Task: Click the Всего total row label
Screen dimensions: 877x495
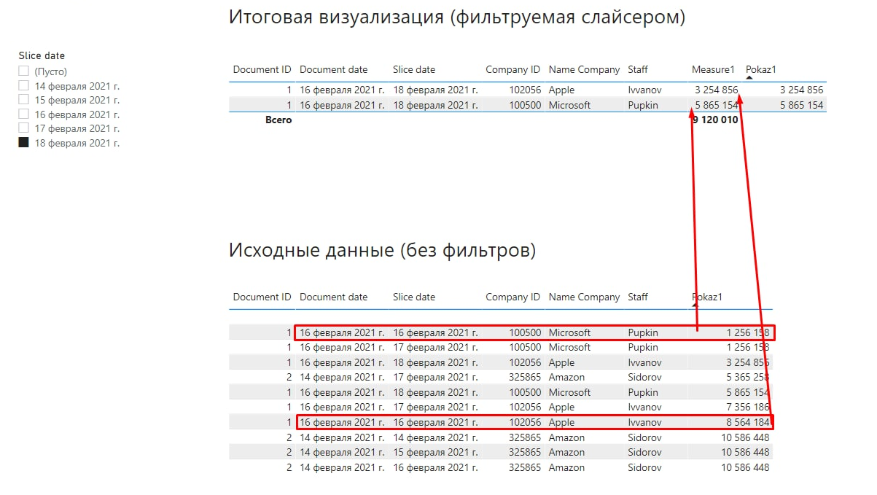Action: point(278,120)
